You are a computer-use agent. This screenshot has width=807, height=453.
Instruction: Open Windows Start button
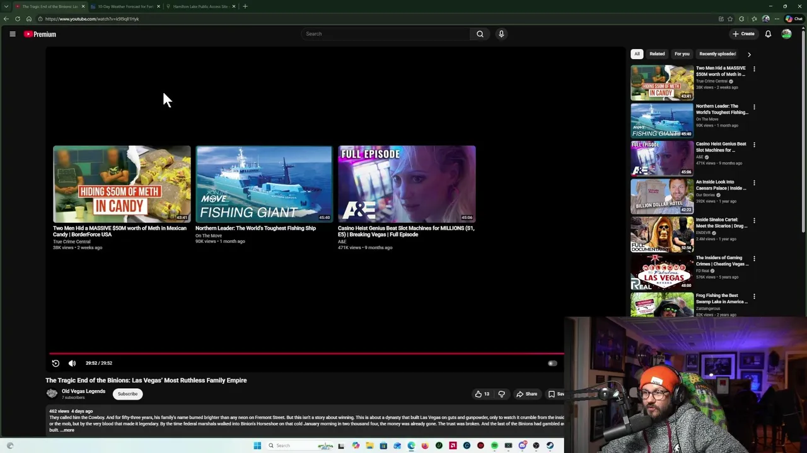(x=257, y=445)
